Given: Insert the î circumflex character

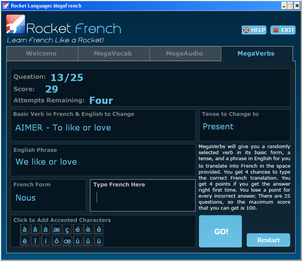Looking at the screenshot, I should (35, 241).
